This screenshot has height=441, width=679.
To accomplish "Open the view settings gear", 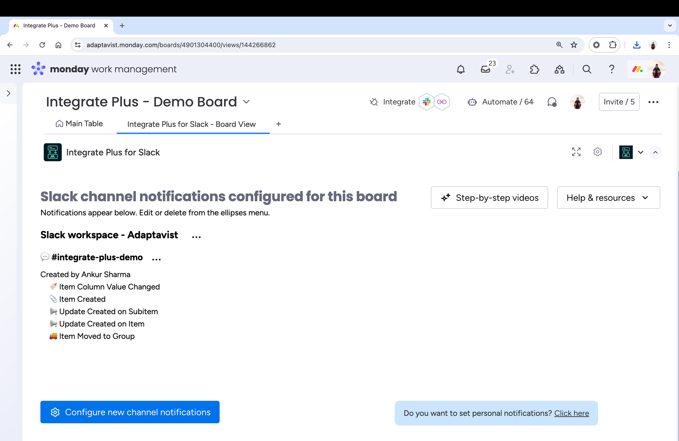I will [598, 152].
